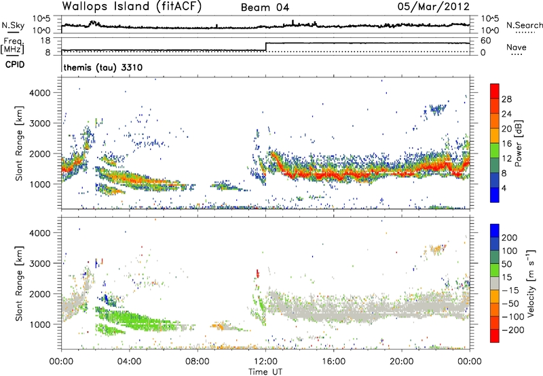This screenshot has height=376, width=543.
Task: Click the '18' frequency axis tick label
Action: coord(45,41)
